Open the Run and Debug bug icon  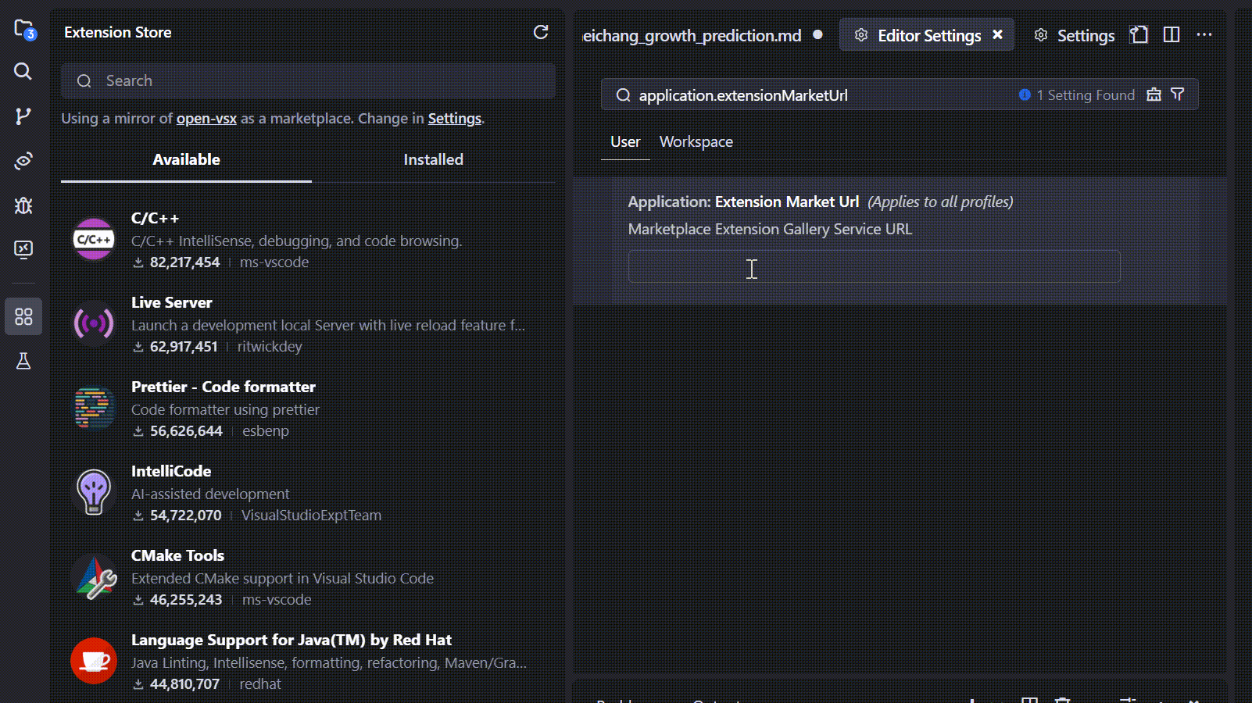(23, 205)
